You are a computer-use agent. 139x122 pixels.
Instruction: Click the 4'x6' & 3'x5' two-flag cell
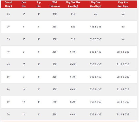[x=96, y=27]
